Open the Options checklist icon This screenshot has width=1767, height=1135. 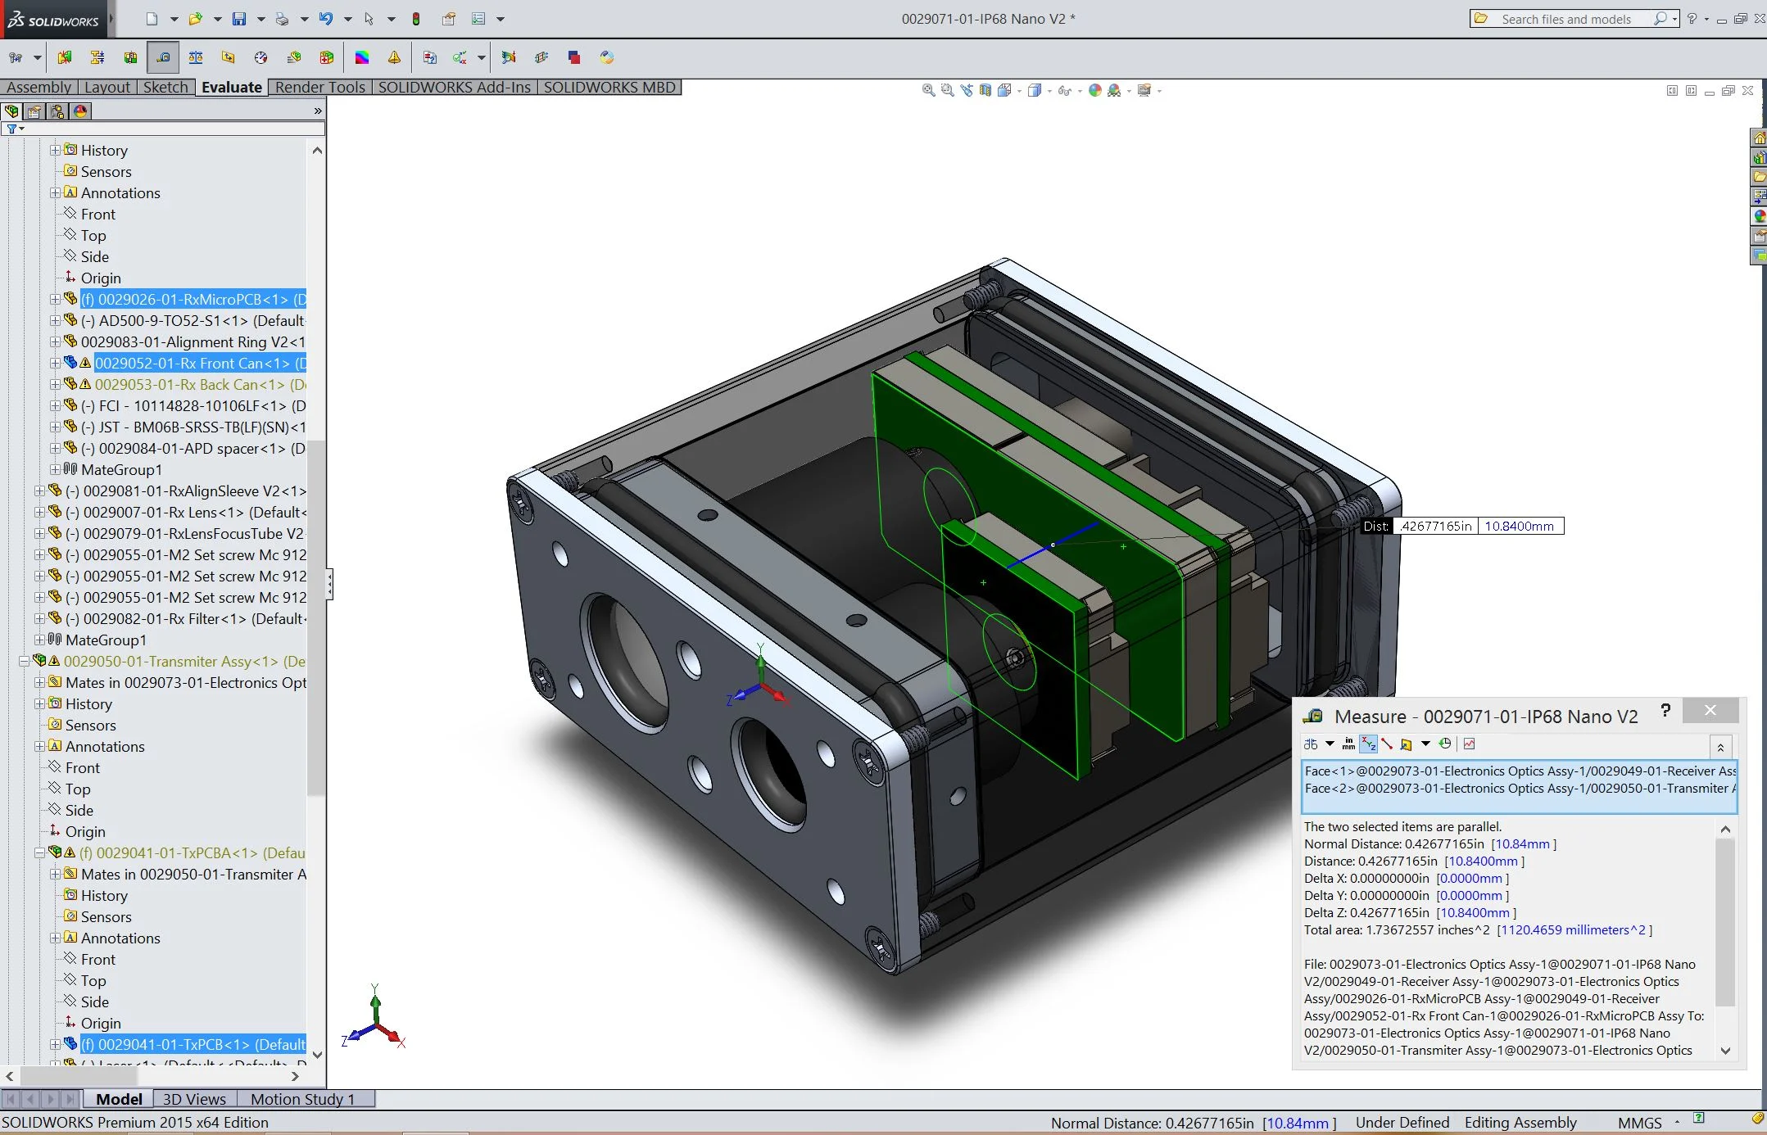click(x=478, y=19)
